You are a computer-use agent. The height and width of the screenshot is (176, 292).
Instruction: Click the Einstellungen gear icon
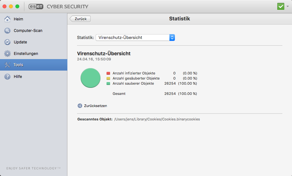pyautogui.click(x=7, y=54)
